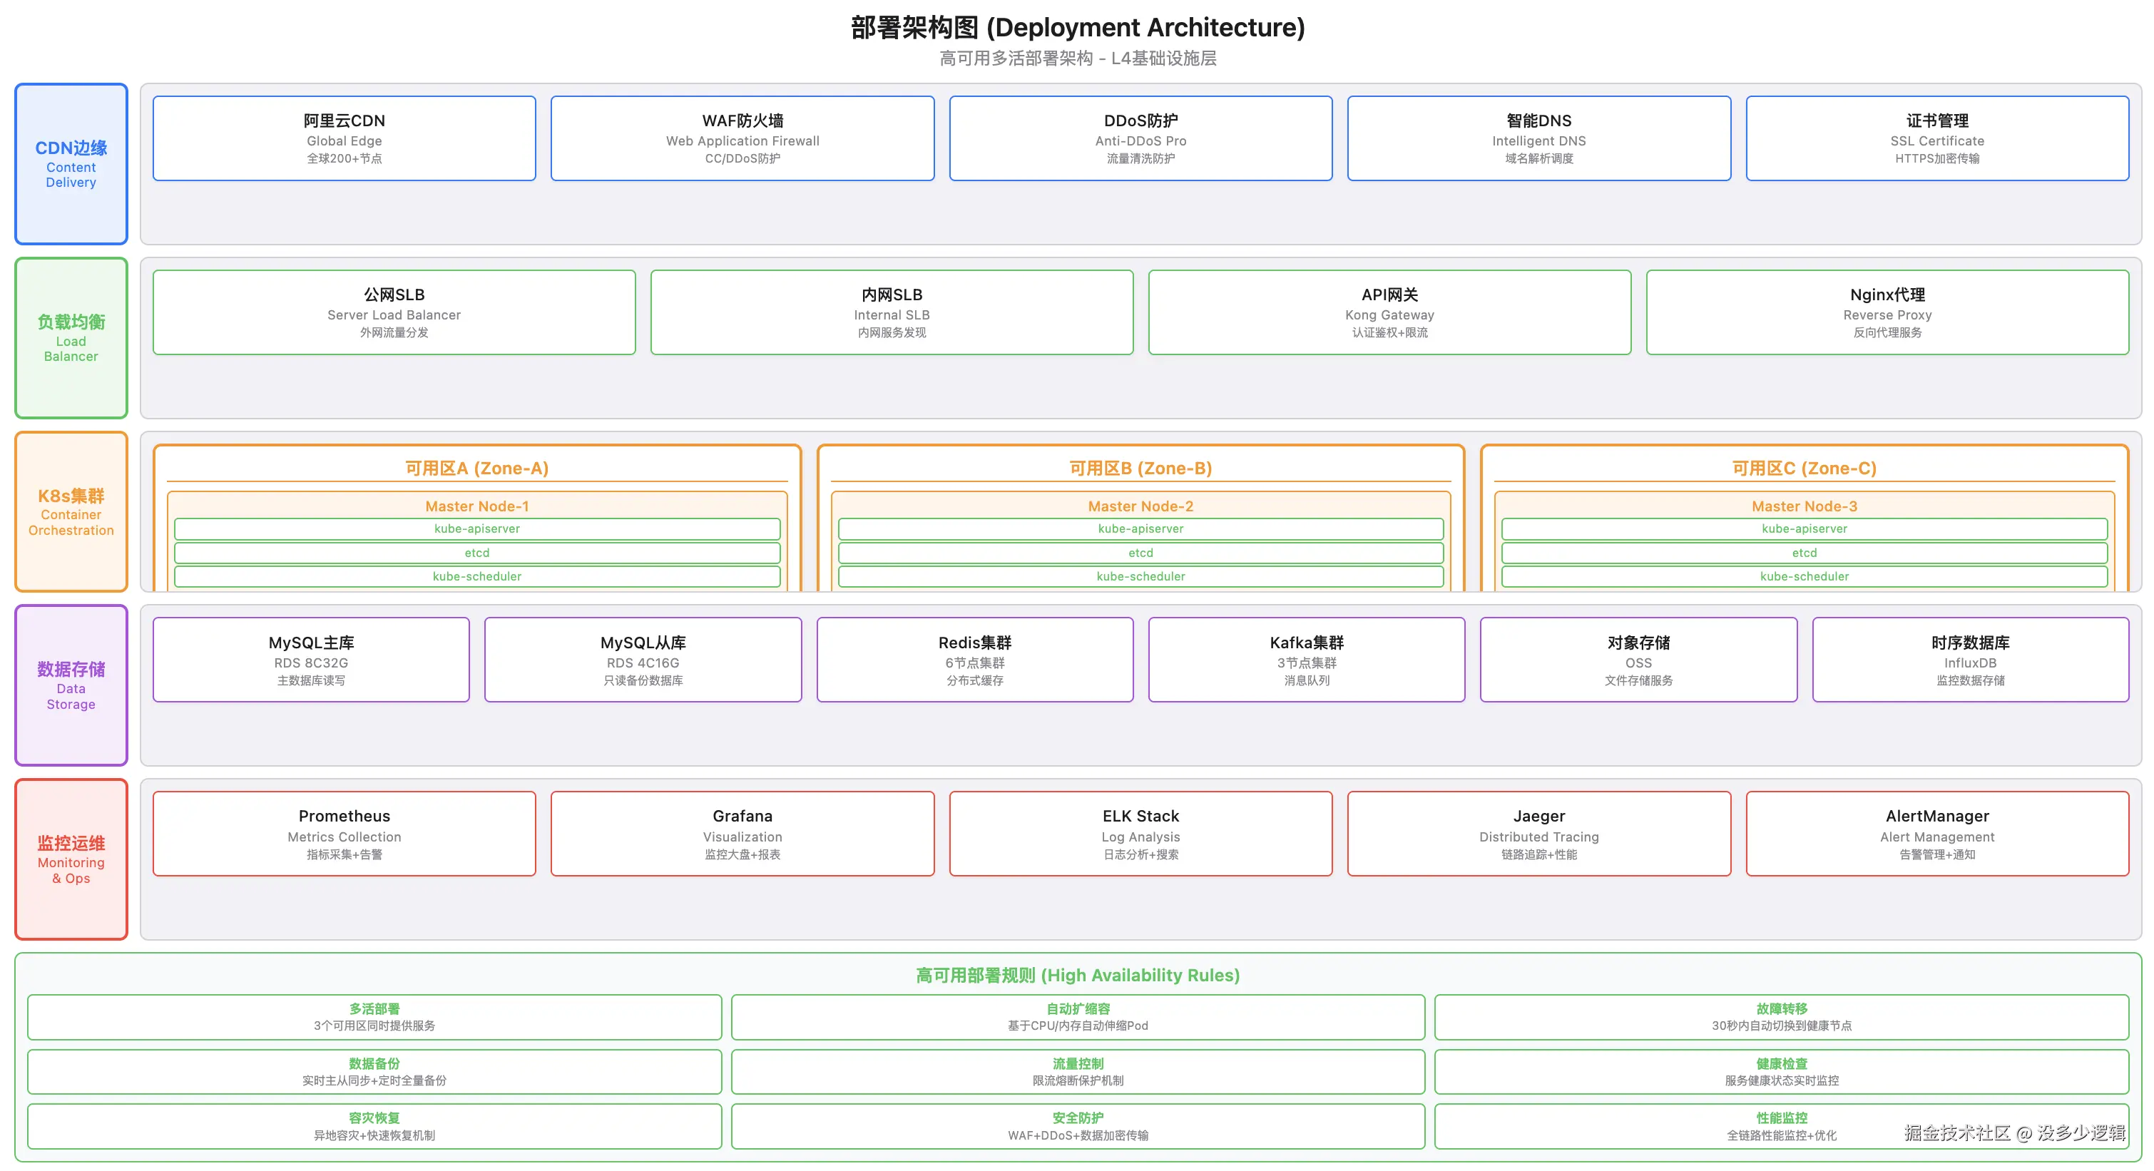This screenshot has height=1171, width=2154.
Task: Select the Nginx代理 Reverse Proxy box
Action: [x=1887, y=312]
